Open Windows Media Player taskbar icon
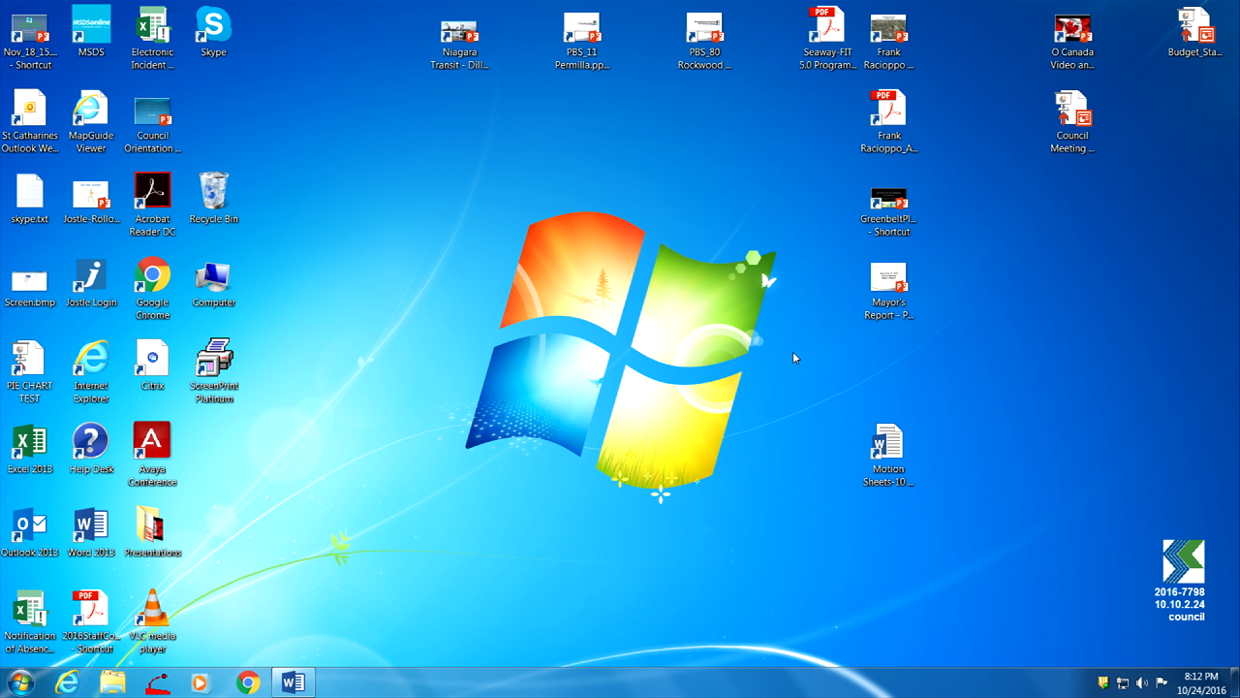Screen dimensions: 1240x698 click(x=200, y=682)
